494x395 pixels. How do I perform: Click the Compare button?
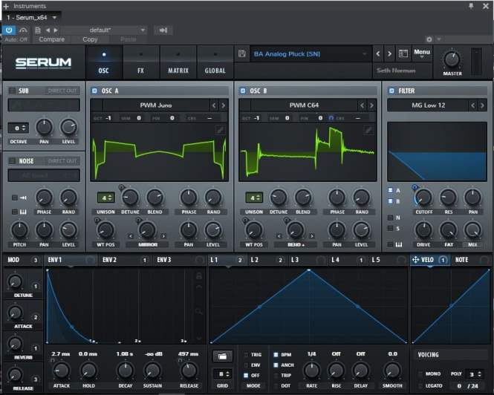pos(52,39)
